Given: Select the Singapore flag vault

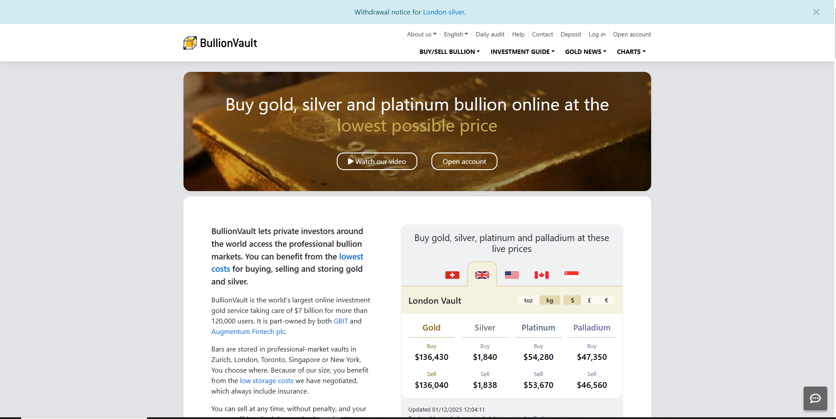Looking at the screenshot, I should (x=571, y=275).
